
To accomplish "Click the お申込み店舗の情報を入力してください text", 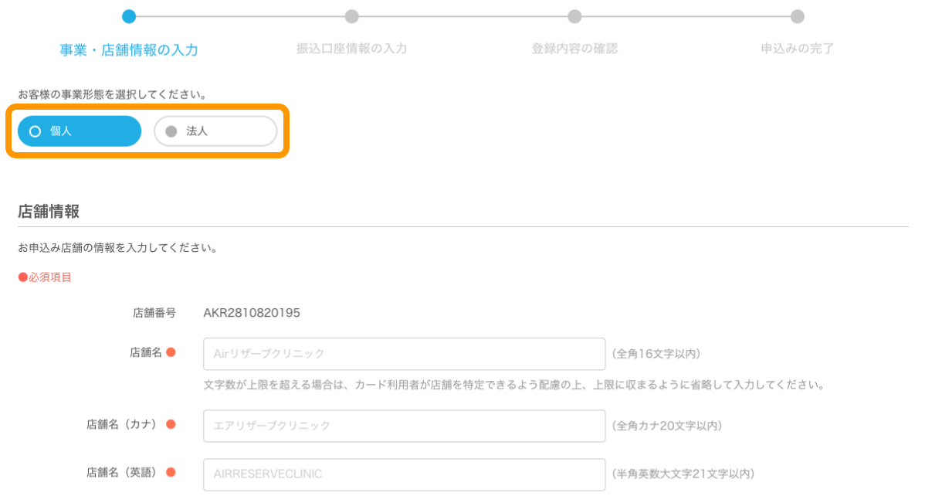I will pos(117,248).
